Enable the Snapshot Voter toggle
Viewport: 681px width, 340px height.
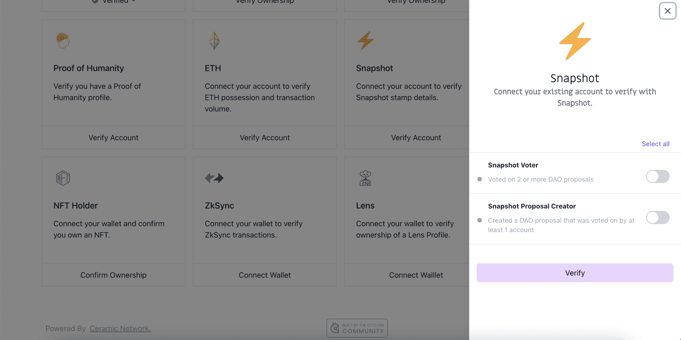click(x=657, y=176)
